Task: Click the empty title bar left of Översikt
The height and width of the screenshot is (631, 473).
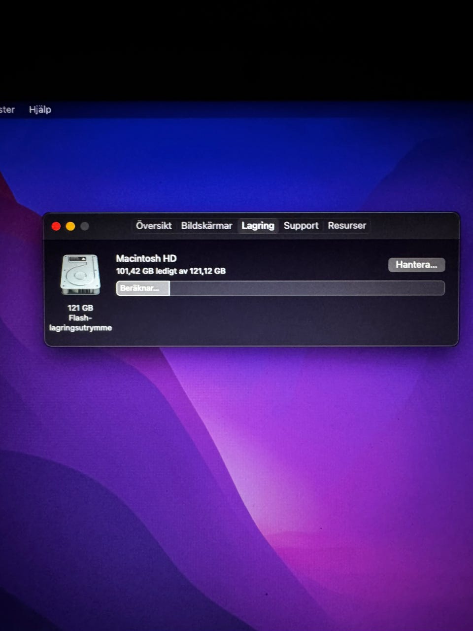Action: 111,226
